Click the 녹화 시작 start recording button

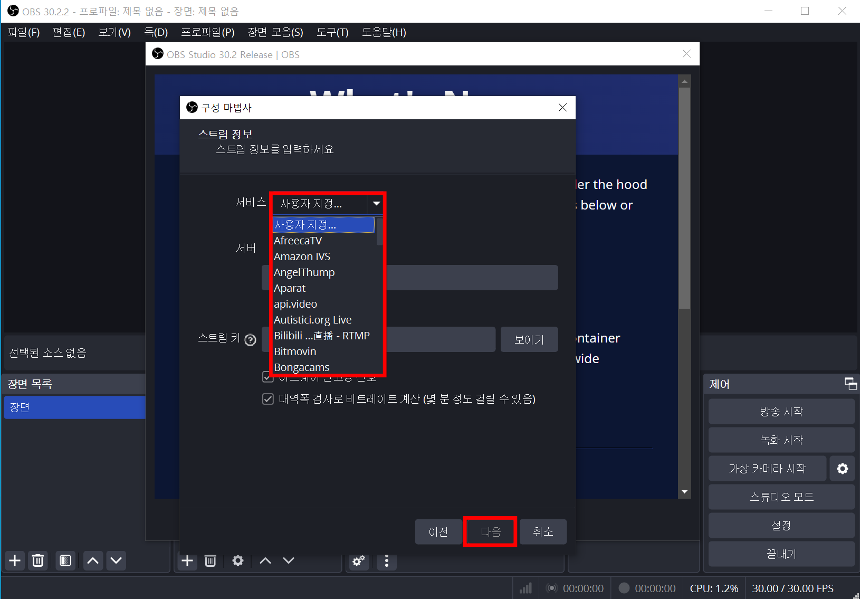[x=781, y=440]
